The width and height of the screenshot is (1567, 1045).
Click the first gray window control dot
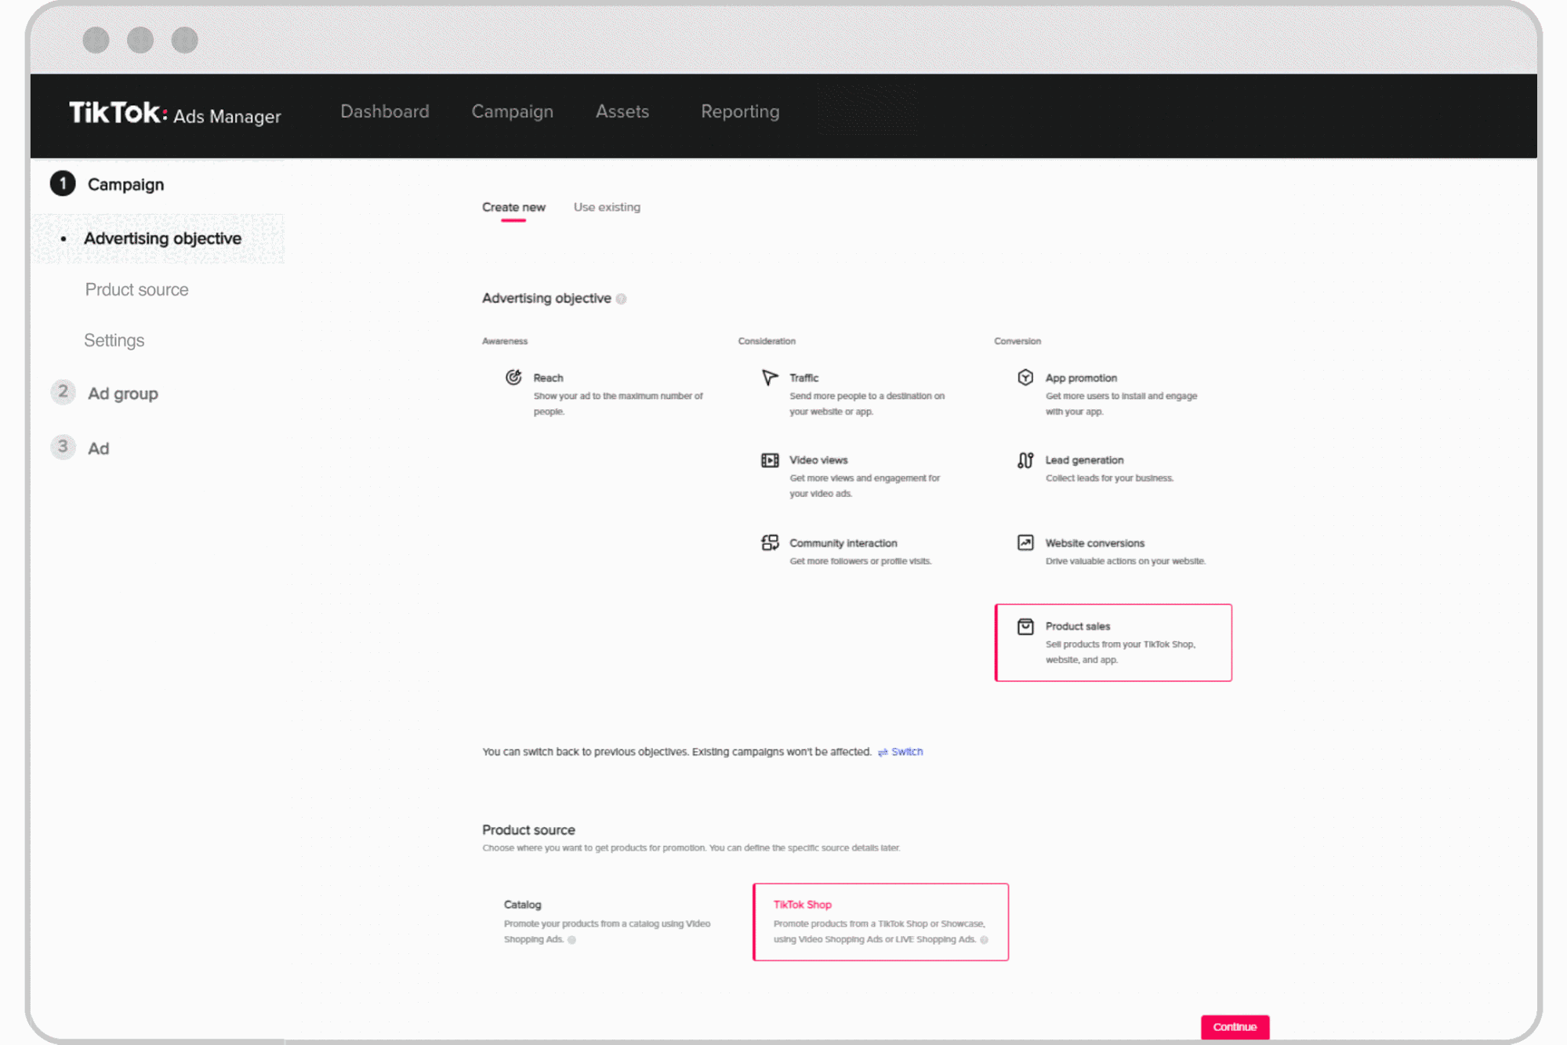pyautogui.click(x=96, y=40)
